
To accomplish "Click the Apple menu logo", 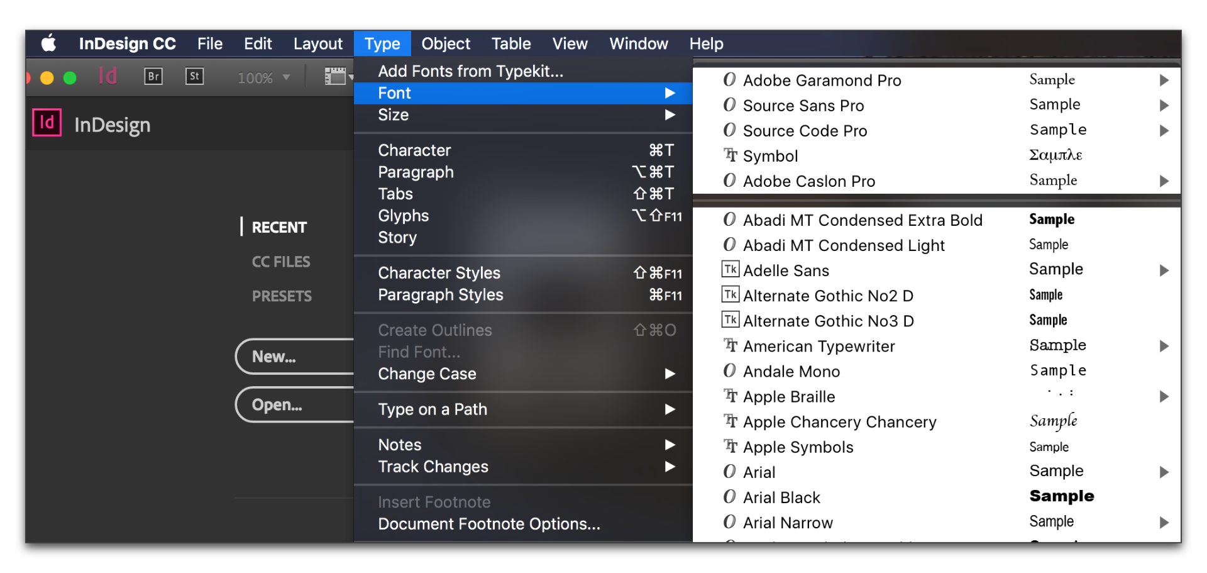I will [x=48, y=43].
